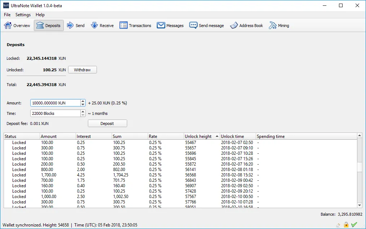Image resolution: width=366 pixels, height=229 pixels.
Task: Select the row with sum 802.00
Action: point(180,170)
